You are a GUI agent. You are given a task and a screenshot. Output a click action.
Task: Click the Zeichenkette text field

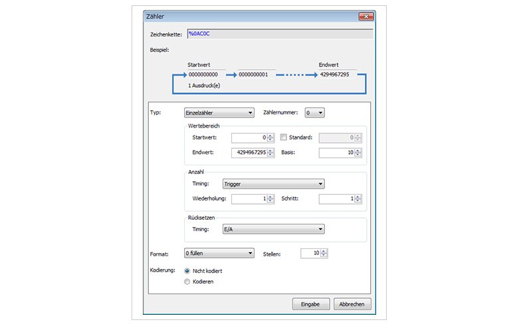[279, 32]
